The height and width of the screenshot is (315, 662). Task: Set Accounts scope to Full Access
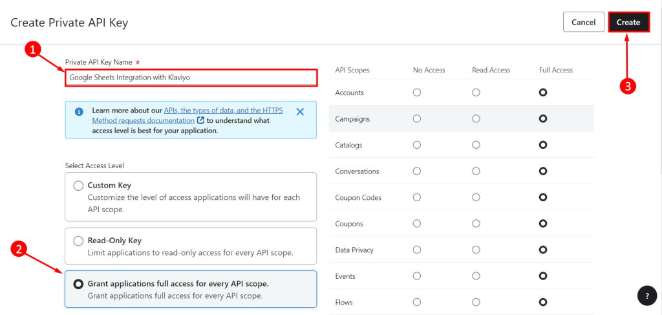[543, 92]
